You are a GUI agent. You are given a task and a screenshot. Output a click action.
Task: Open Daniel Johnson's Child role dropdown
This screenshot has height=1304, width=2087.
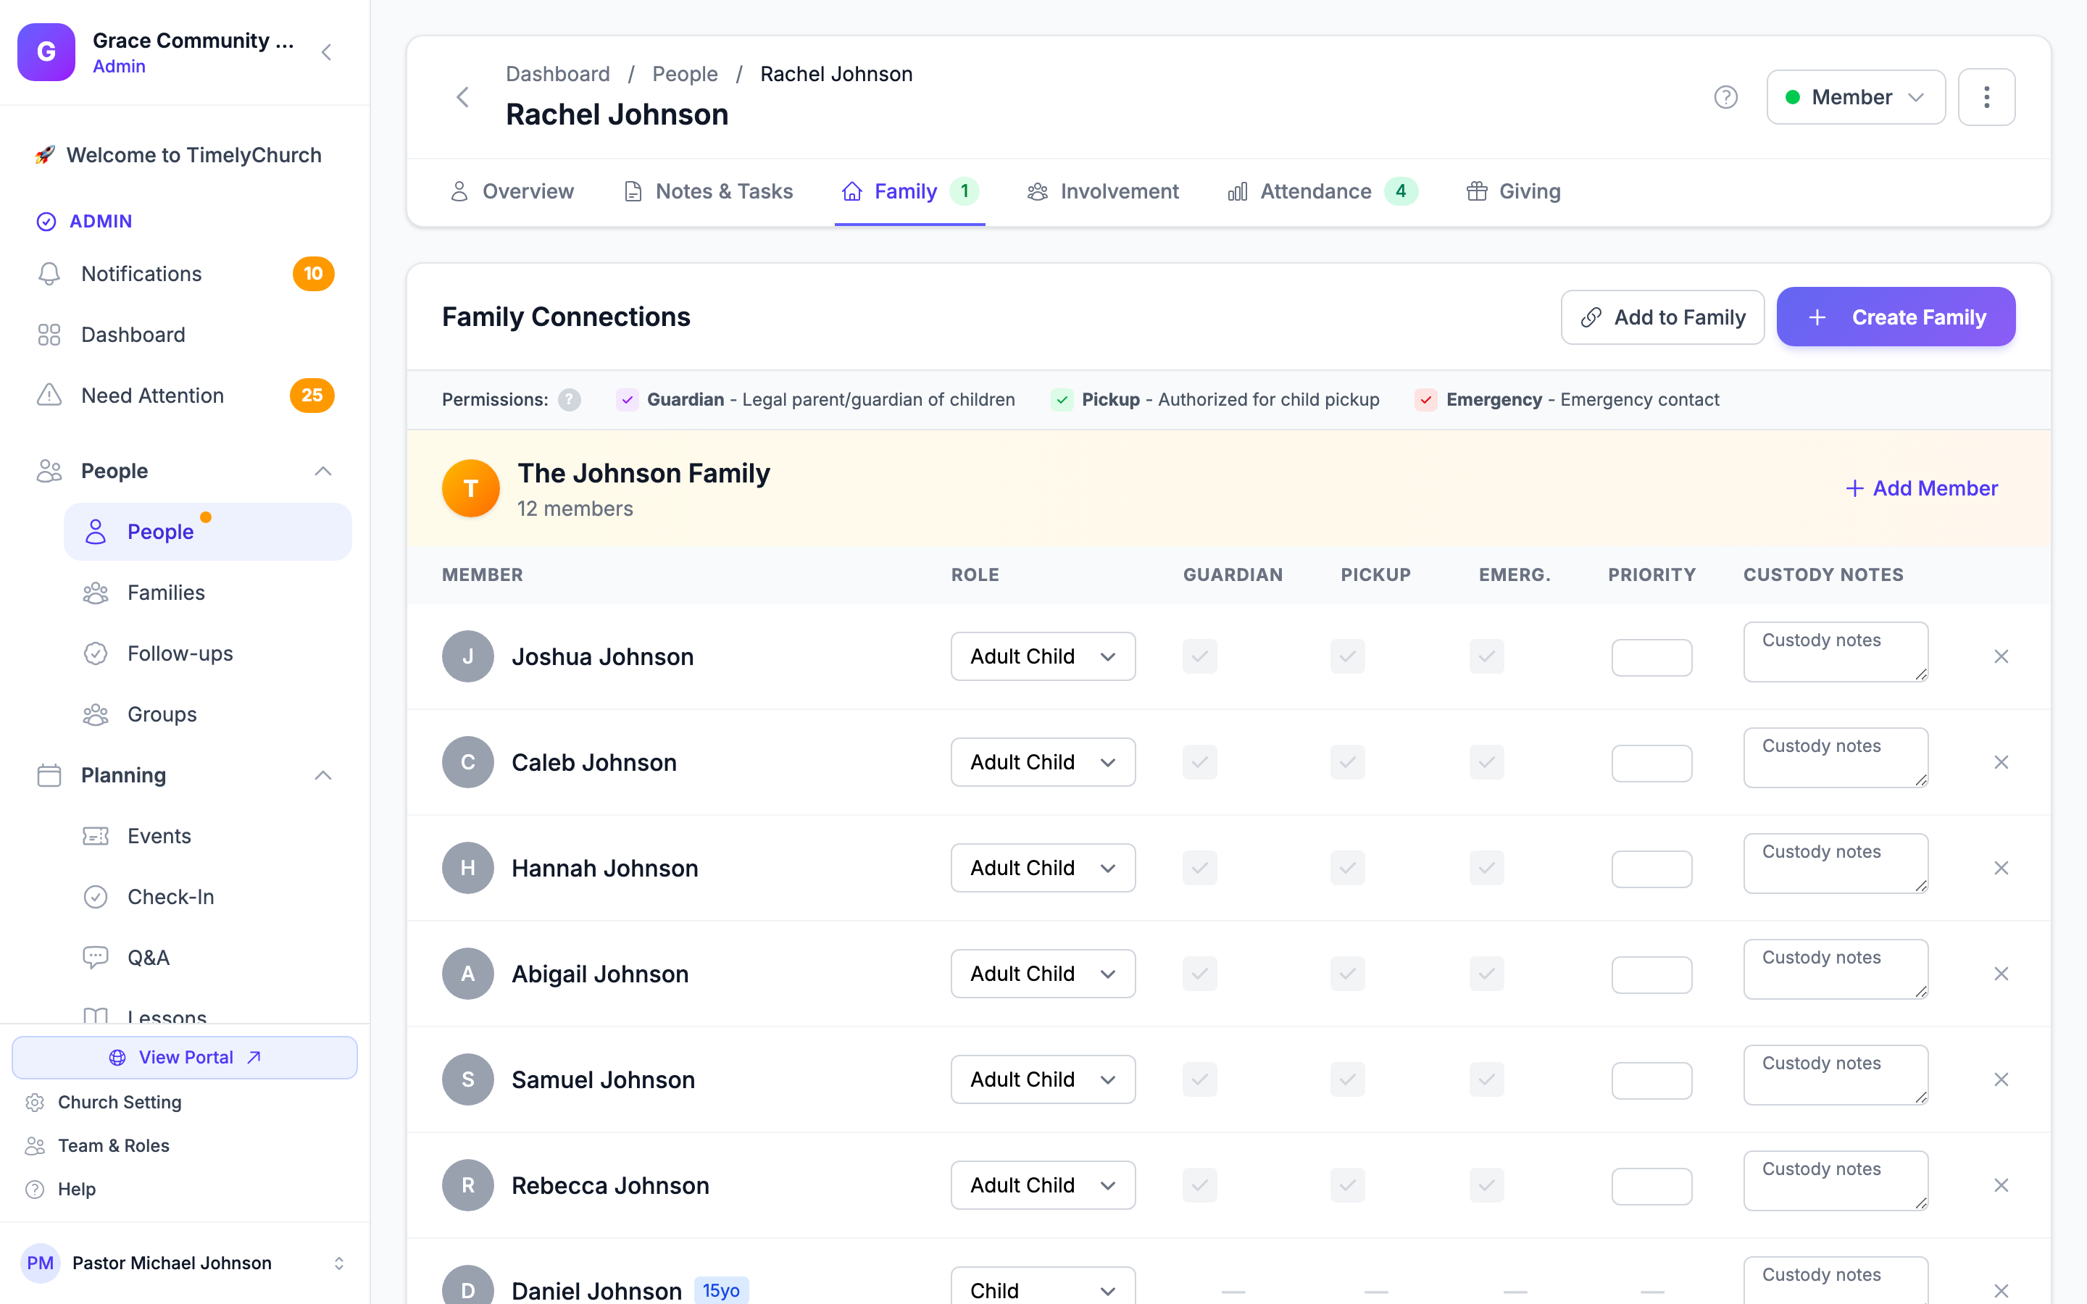pos(1043,1286)
